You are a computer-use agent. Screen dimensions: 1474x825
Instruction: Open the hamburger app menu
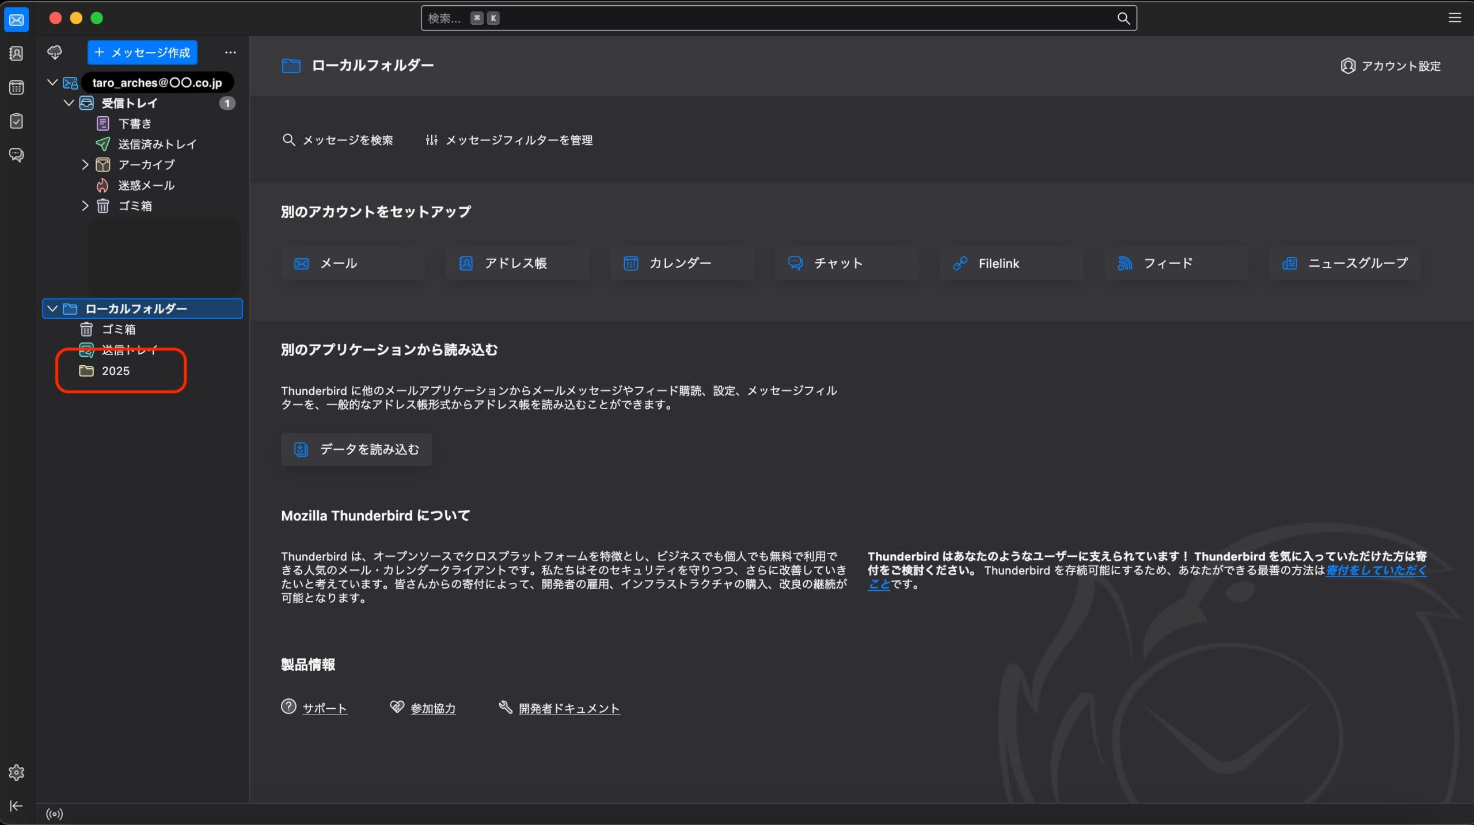click(1454, 18)
